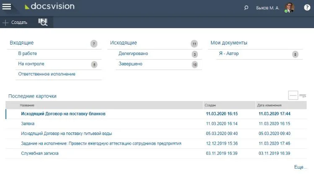314x174 pixels.
Task: Click the На контроле counter badge
Action: pos(94,65)
